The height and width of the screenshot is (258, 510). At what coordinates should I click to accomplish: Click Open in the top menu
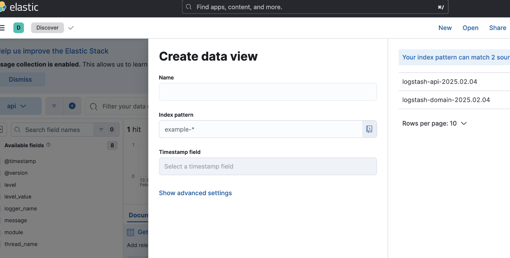click(x=470, y=28)
